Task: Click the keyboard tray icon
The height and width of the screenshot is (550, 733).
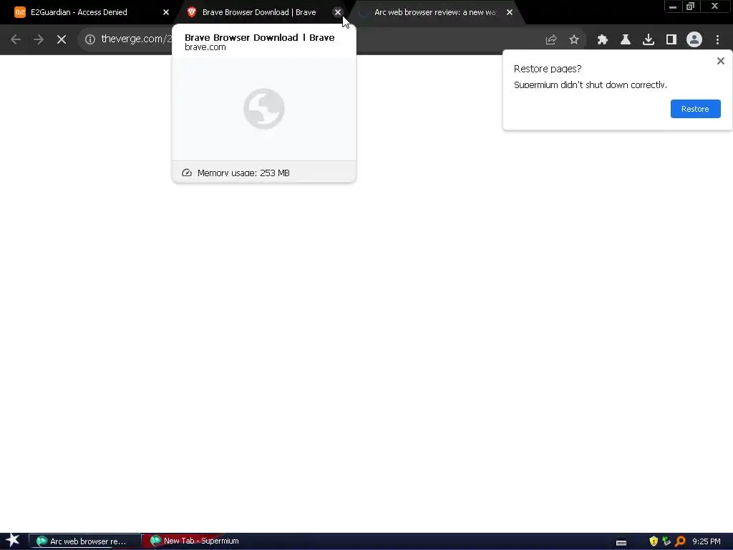Action: click(621, 542)
